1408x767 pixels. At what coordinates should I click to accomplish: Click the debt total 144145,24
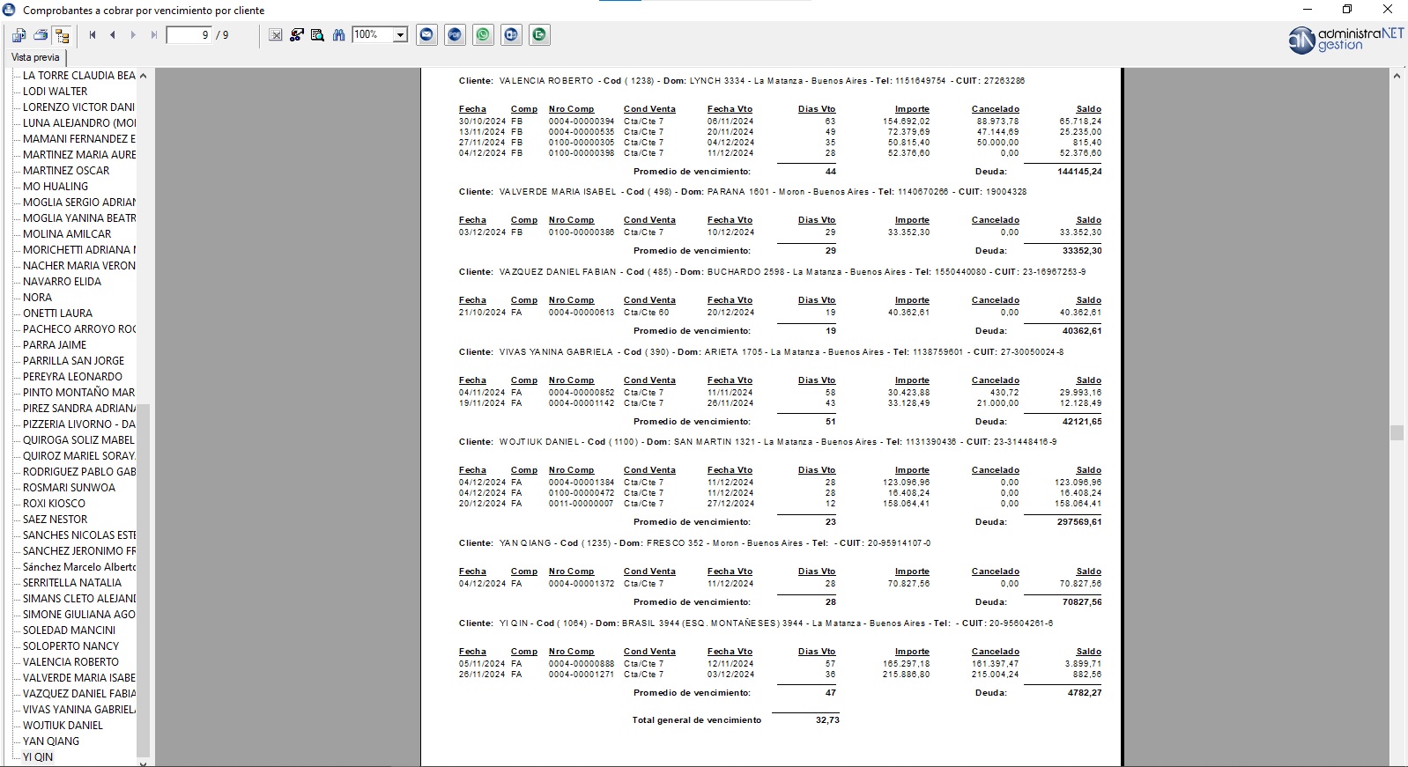[1079, 172]
